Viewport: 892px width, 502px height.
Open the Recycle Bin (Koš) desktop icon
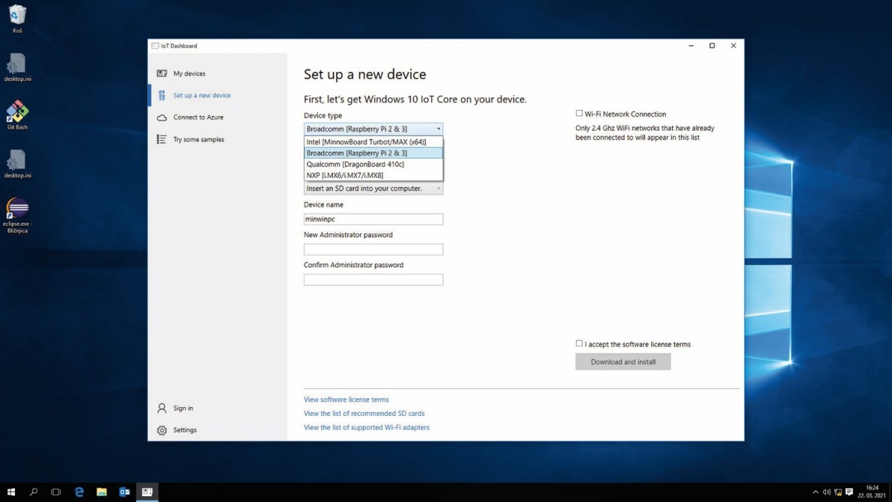click(17, 19)
